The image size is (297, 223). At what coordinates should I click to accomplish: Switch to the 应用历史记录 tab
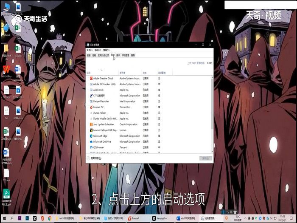tap(104, 55)
